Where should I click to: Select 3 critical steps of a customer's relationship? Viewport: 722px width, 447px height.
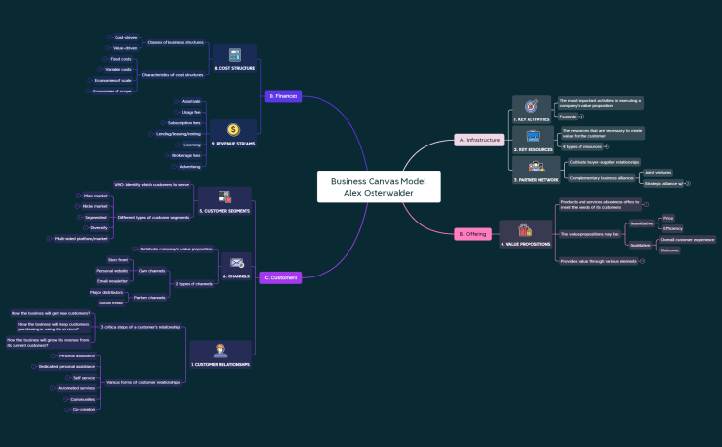141,327
